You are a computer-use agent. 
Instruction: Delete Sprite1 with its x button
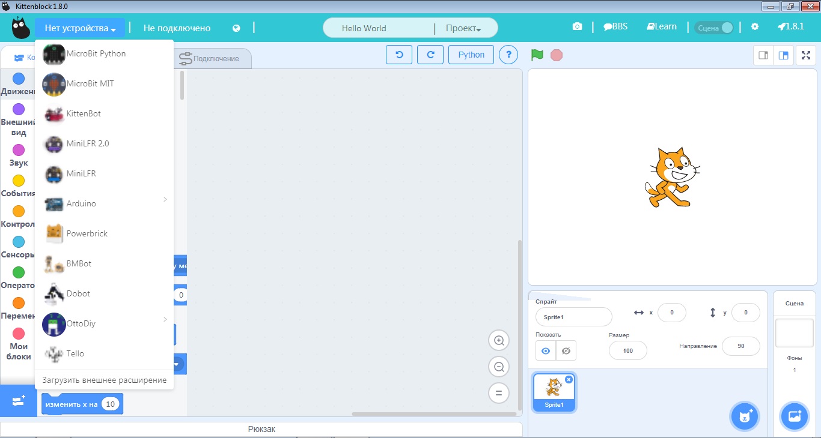coord(569,379)
